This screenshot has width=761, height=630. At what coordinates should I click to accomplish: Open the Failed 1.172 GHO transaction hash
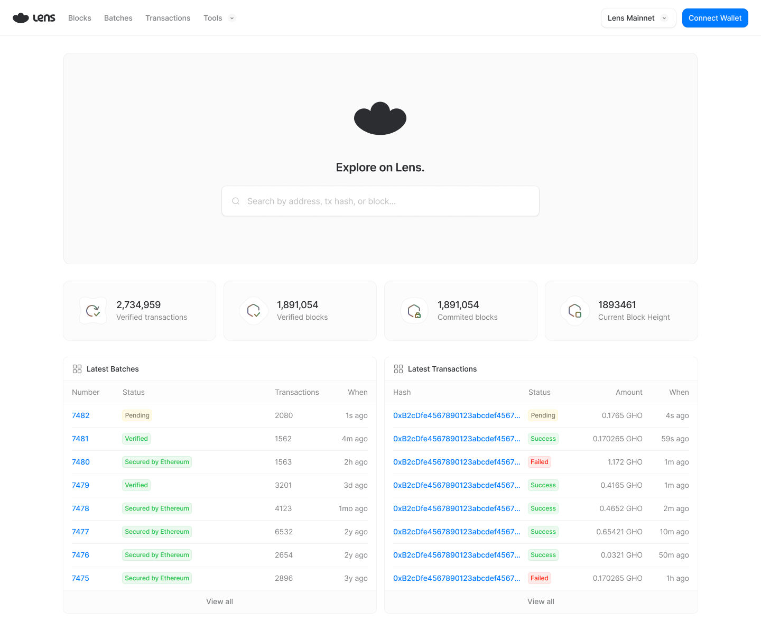coord(457,462)
